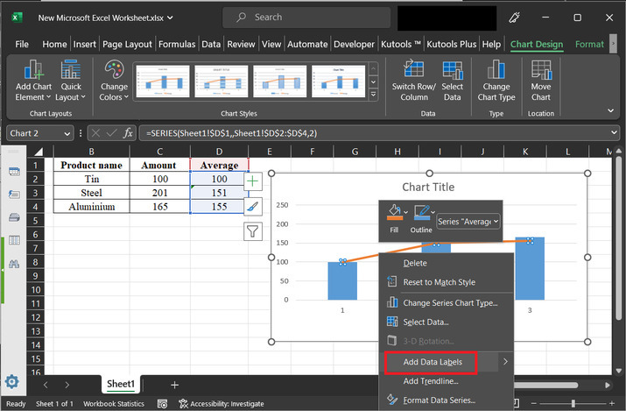Open the Chart Styles paintbrush button
Screen dimensions: 626x411
point(253,206)
